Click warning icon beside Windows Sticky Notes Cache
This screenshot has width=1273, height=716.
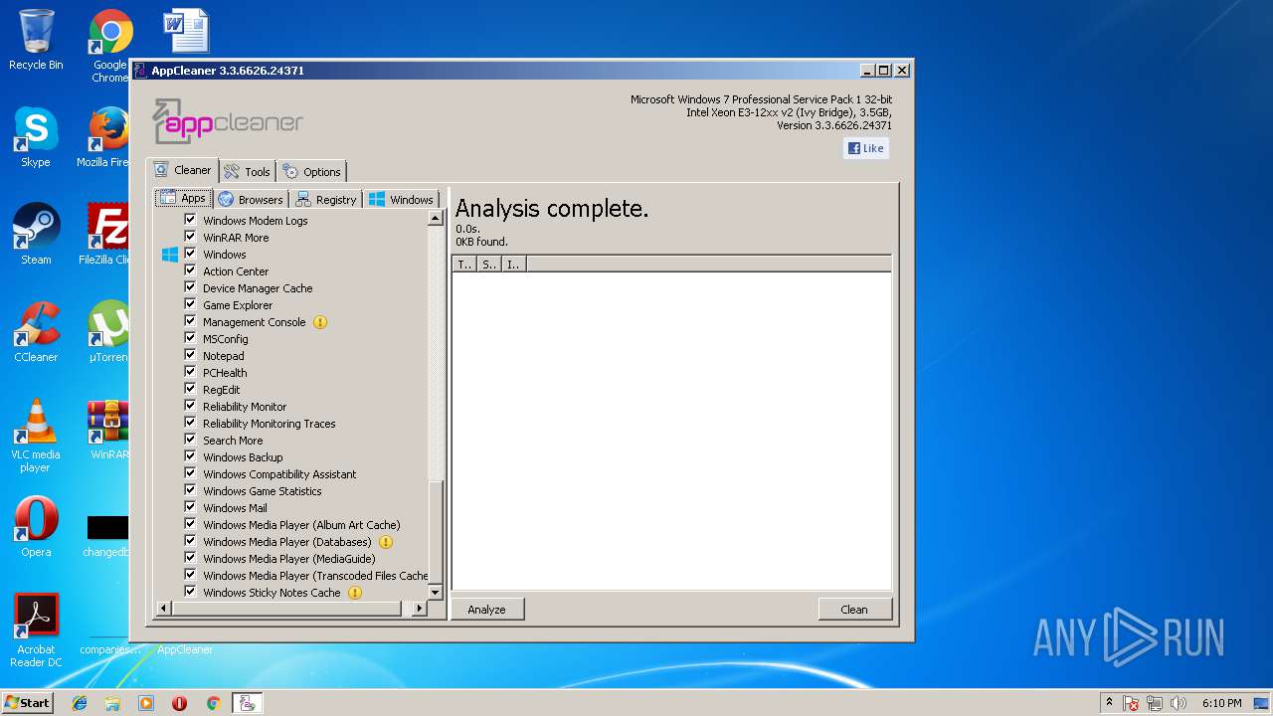pos(355,593)
